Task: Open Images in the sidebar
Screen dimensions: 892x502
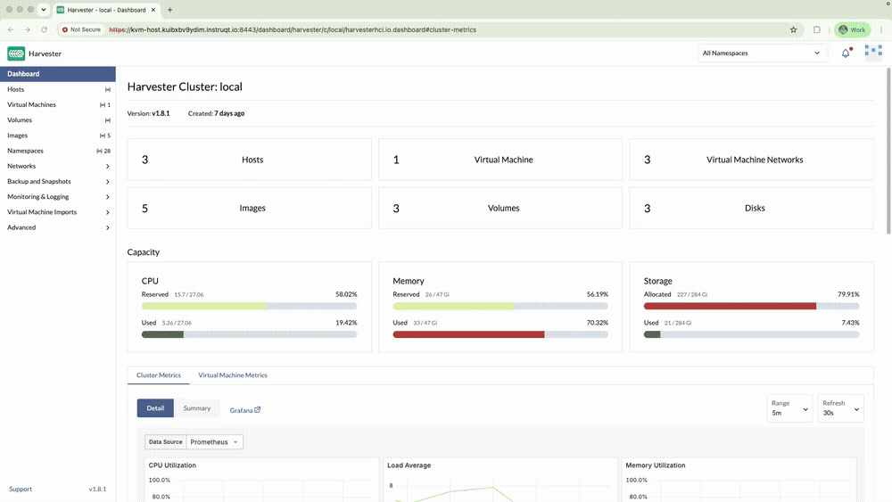Action: click(58, 136)
